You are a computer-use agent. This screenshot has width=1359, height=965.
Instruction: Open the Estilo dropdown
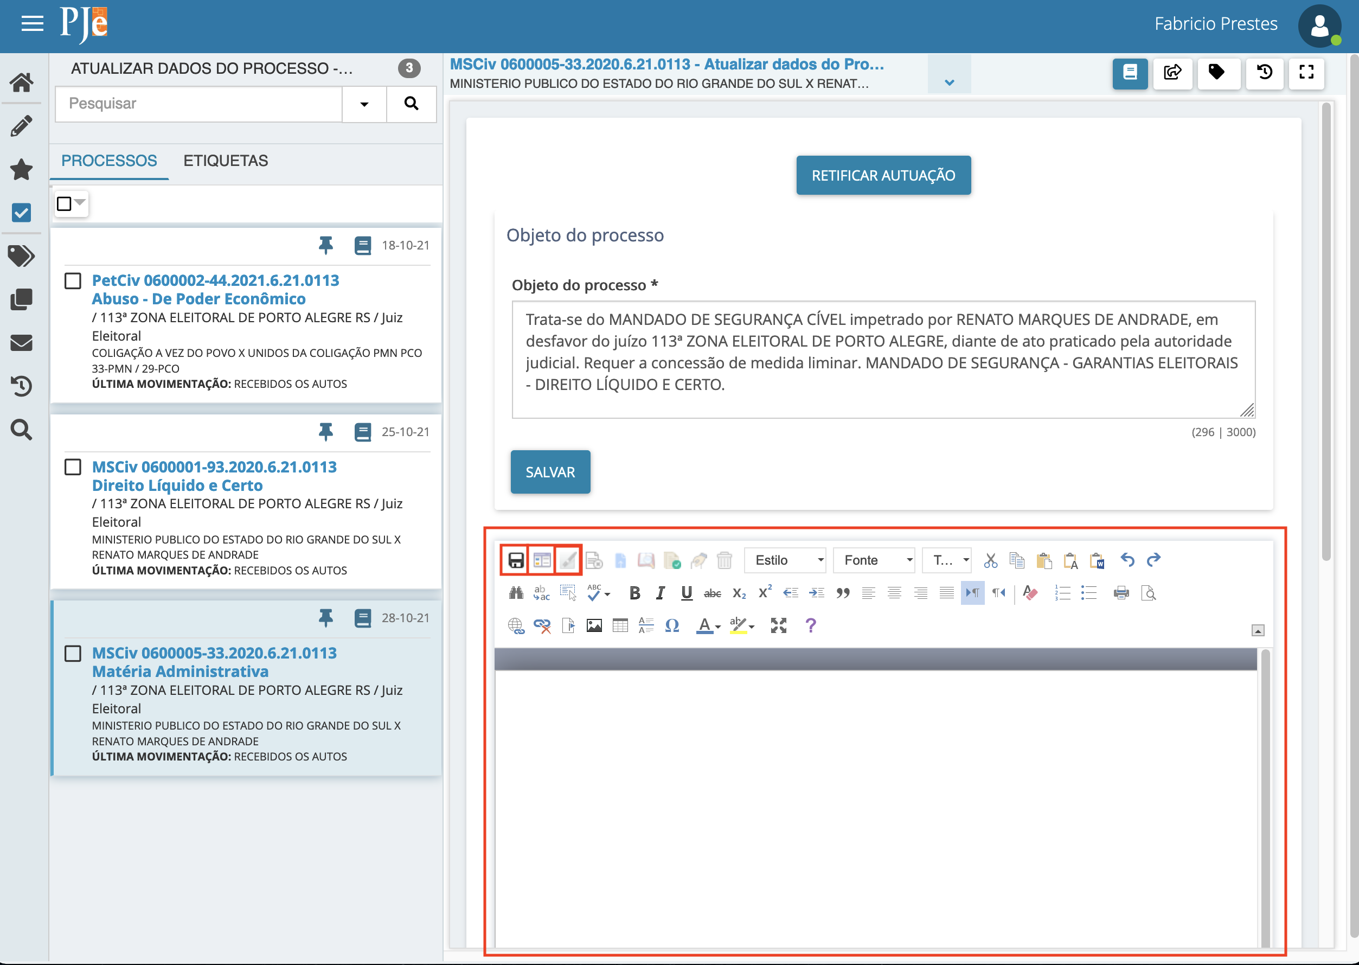(785, 560)
